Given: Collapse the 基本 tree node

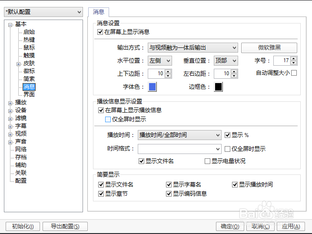Looking at the screenshot, I should (10, 25).
